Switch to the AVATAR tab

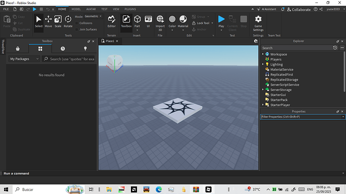pyautogui.click(x=91, y=9)
